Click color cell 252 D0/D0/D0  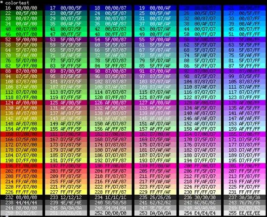pyautogui.click(x=111, y=213)
